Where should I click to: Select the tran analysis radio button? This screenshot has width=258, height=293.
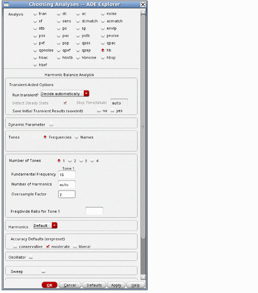(35, 14)
